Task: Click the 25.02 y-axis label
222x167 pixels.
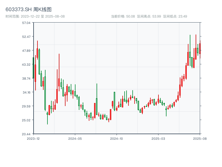Action: click(x=26, y=120)
